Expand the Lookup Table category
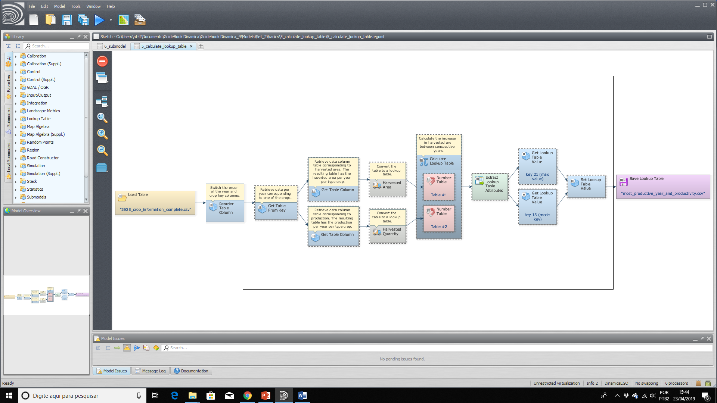This screenshot has width=717, height=403. pos(16,119)
